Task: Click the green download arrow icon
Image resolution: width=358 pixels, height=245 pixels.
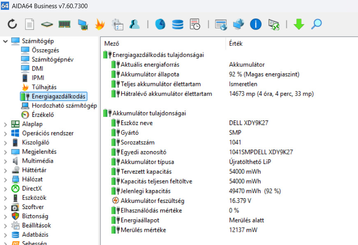Action: click(299, 24)
